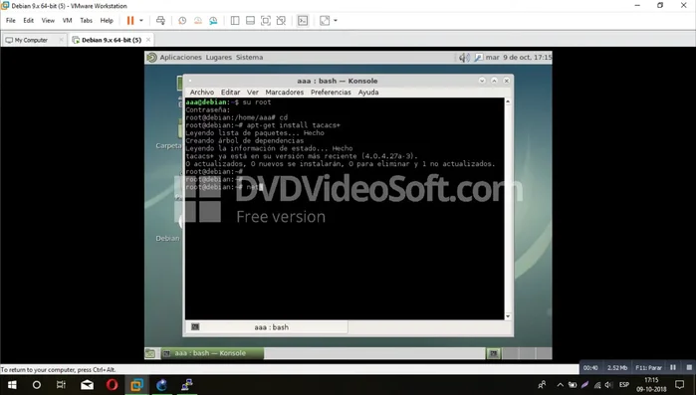
Task: Close the Debian 9.x 64-bit (5) tab
Action: coord(148,40)
